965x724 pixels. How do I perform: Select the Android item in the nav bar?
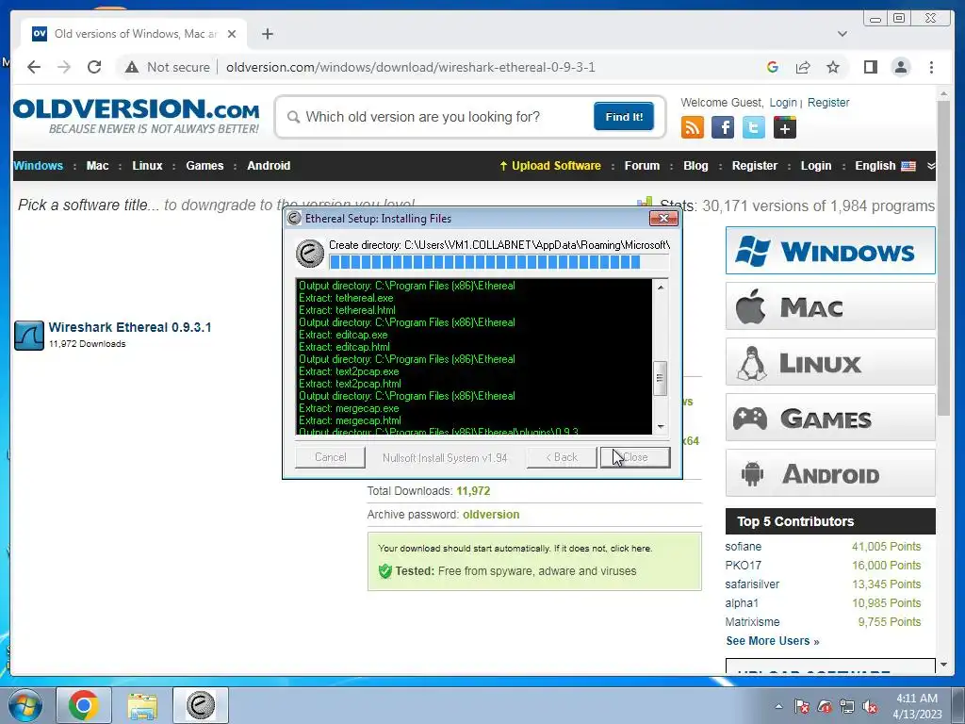[269, 166]
